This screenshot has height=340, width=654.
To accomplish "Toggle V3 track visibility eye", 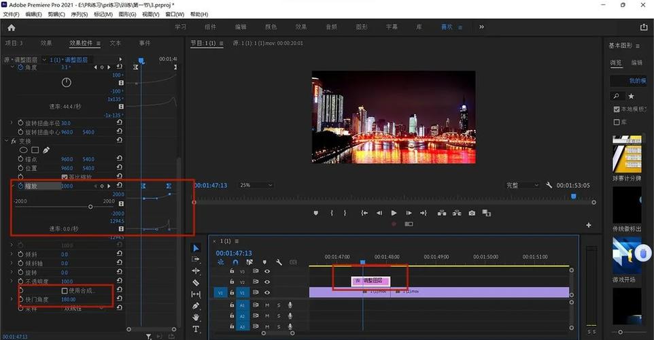I will [x=267, y=271].
